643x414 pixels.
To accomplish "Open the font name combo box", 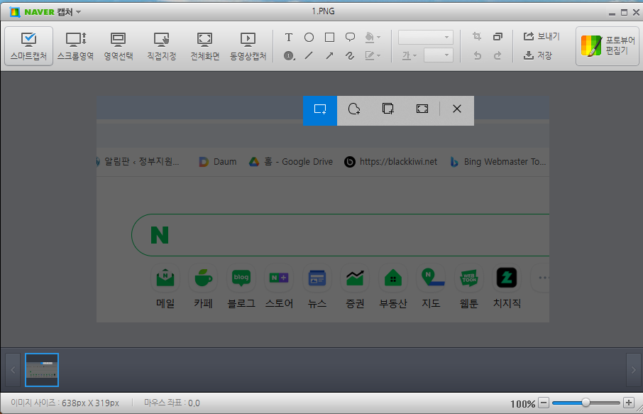I will click(426, 38).
